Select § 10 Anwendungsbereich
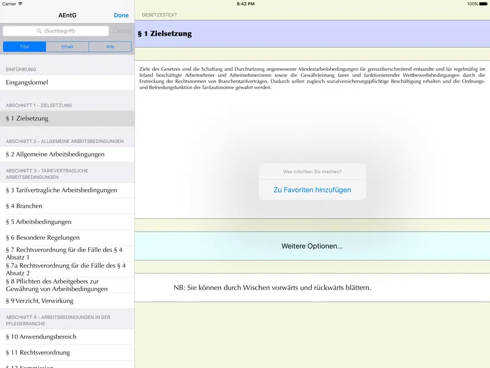The height and width of the screenshot is (368, 490). pyautogui.click(x=67, y=337)
